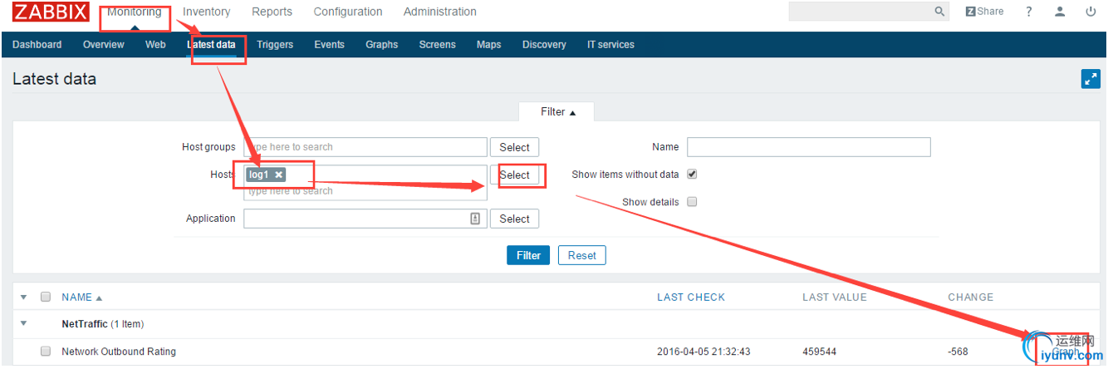Switch to the Triggers tab

click(x=275, y=45)
